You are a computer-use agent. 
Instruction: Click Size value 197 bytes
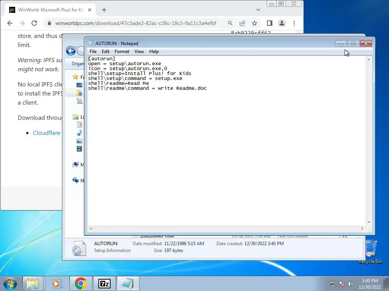(173, 250)
